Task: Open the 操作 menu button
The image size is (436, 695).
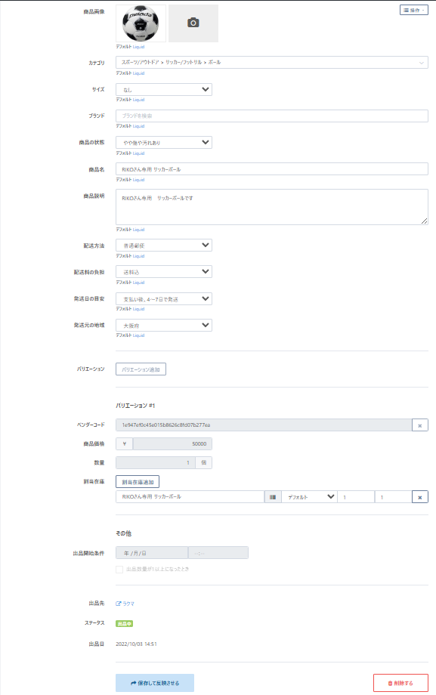Action: click(414, 10)
